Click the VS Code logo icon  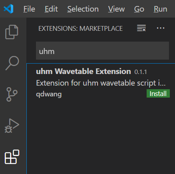[x=8, y=9]
